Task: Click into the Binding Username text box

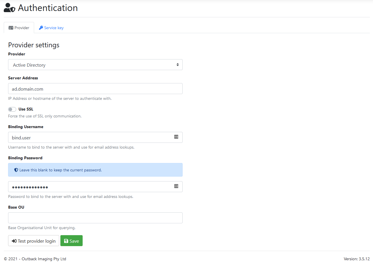Action: (x=90, y=138)
